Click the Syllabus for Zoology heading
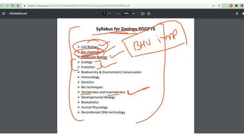The height and width of the screenshot is (137, 244). coord(125,29)
